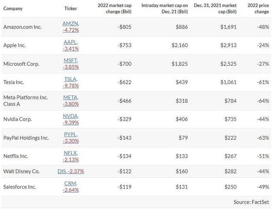273x209 pixels.
Task: Click the META ticker link
Action: (x=70, y=97)
